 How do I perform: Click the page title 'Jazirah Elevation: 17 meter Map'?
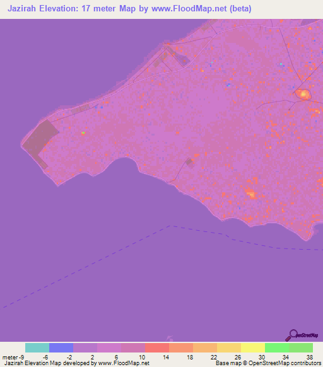click(72, 9)
